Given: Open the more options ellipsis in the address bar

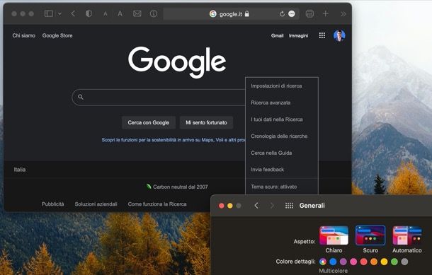Looking at the screenshot, I should (292, 13).
